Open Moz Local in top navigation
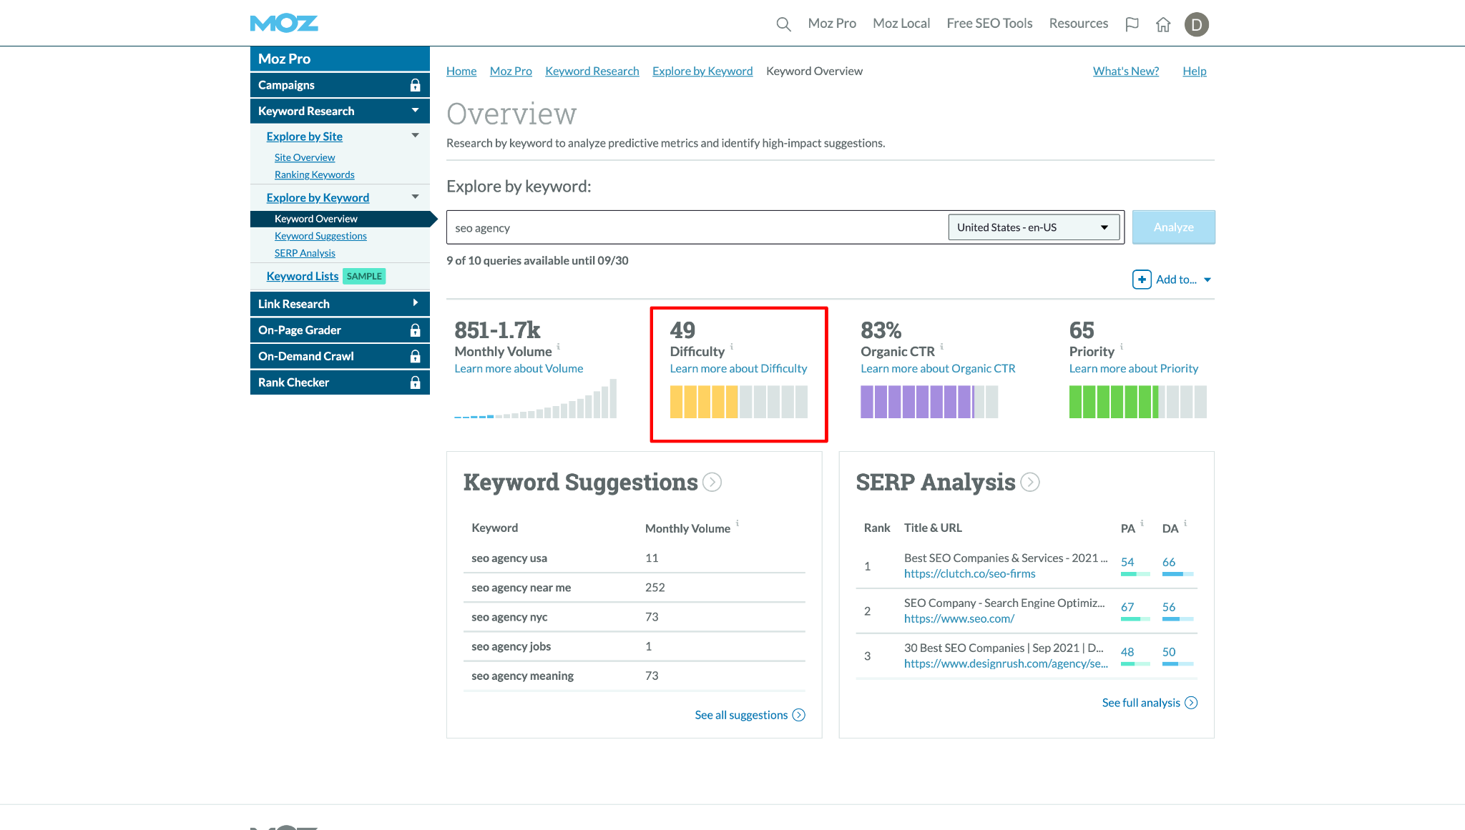 pyautogui.click(x=901, y=24)
